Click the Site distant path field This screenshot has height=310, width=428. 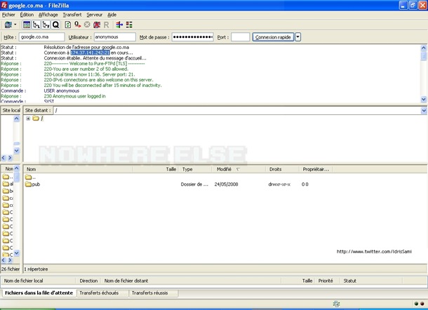(x=237, y=111)
